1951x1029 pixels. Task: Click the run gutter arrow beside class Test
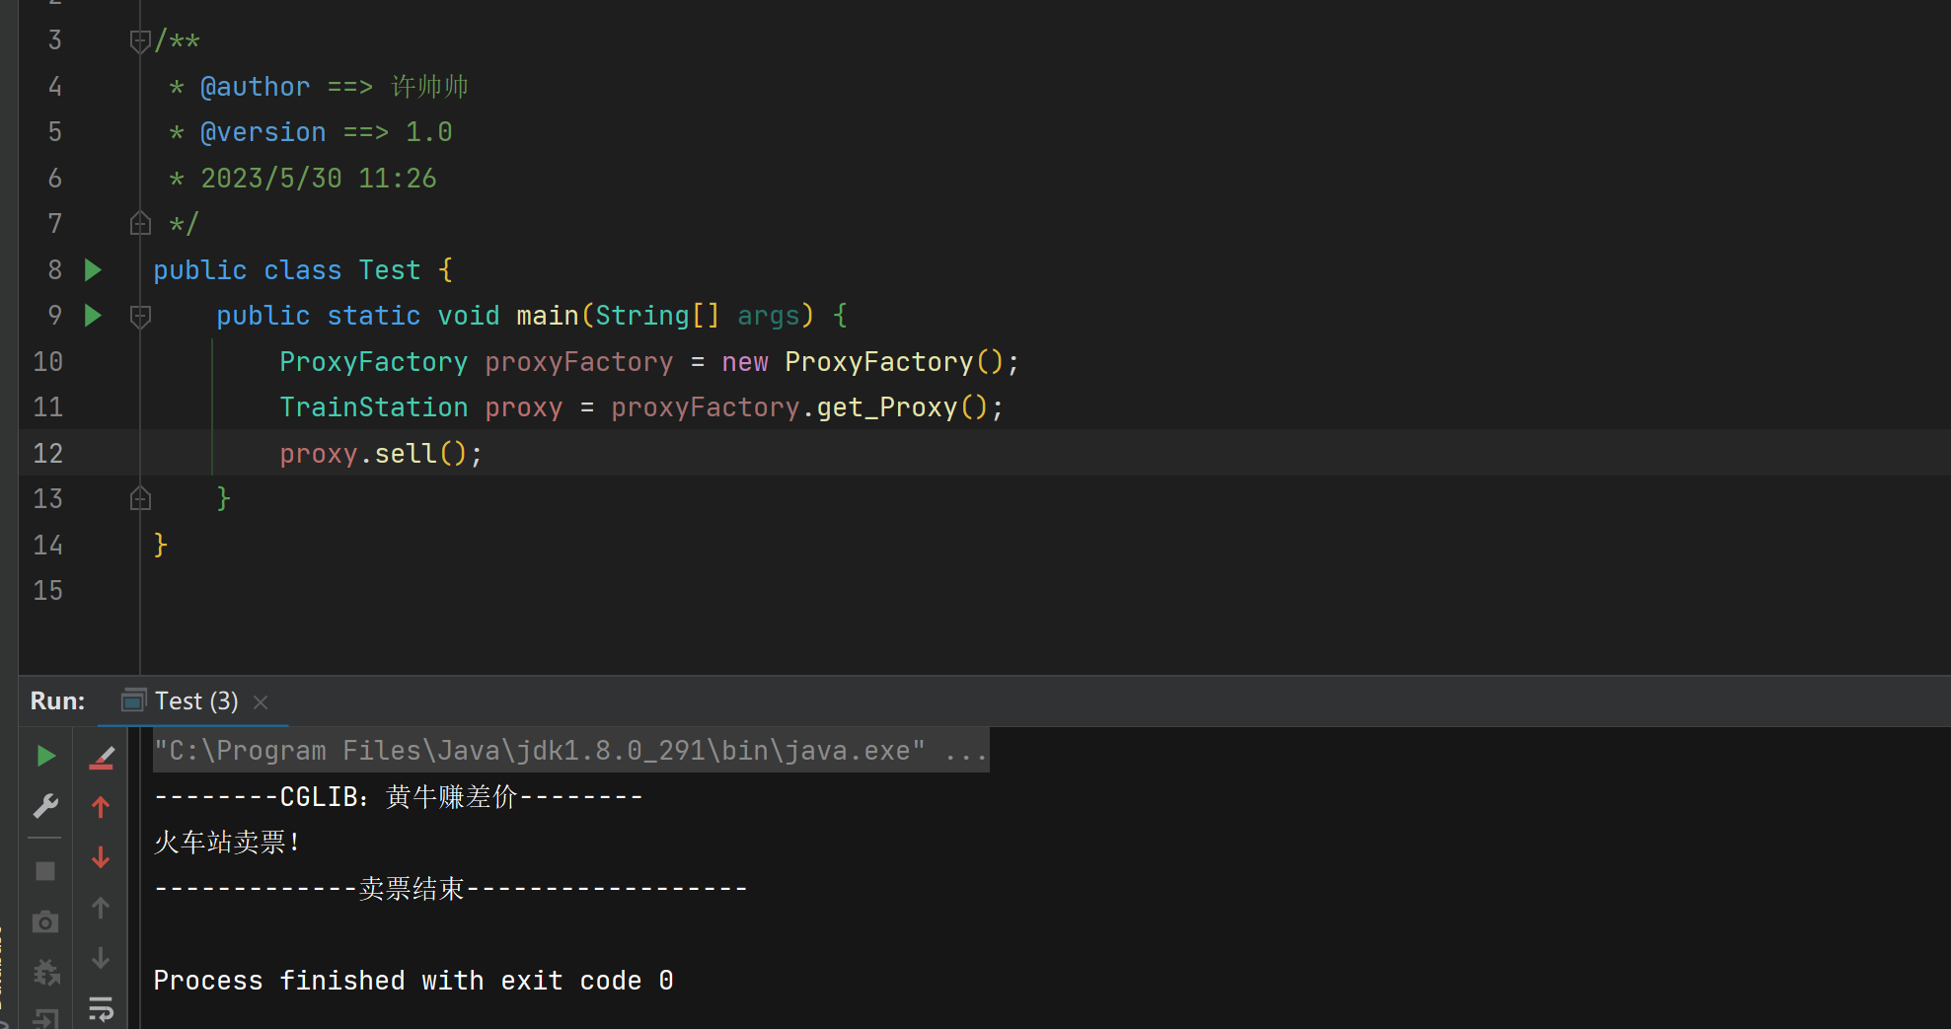pyautogui.click(x=93, y=269)
